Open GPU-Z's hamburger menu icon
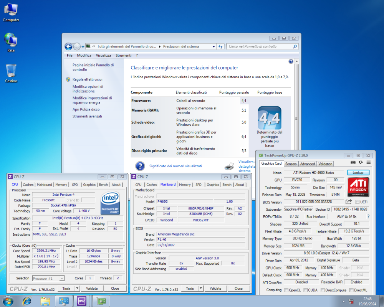The image size is (384, 307). (368, 162)
